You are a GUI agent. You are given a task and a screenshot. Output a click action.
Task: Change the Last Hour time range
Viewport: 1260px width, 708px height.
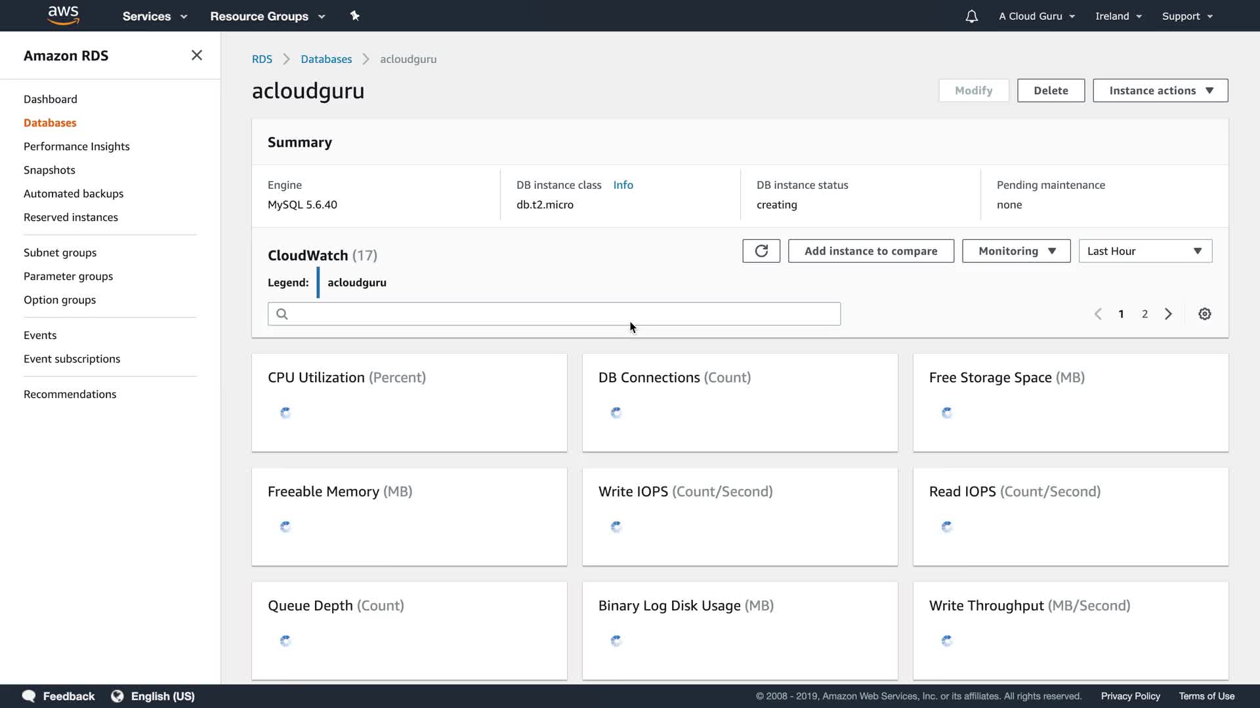1145,251
